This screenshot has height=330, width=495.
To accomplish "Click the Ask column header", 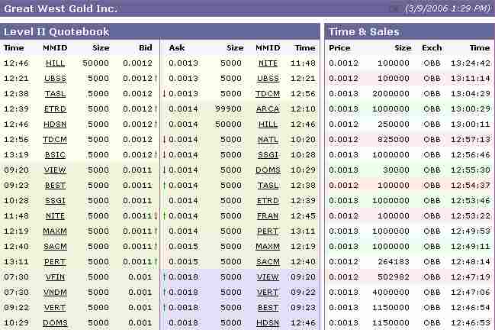I will click(x=177, y=47).
